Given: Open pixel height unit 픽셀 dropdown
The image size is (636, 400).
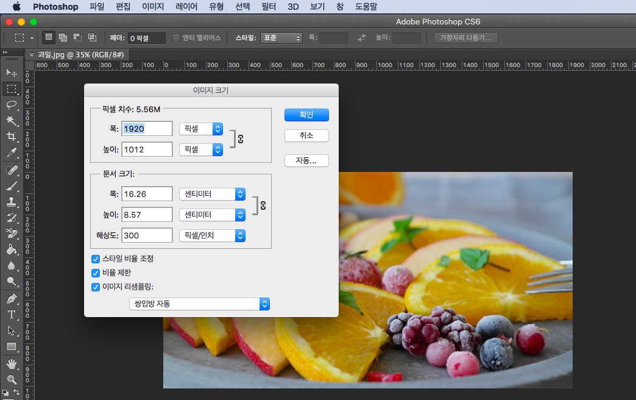Looking at the screenshot, I should tap(201, 149).
